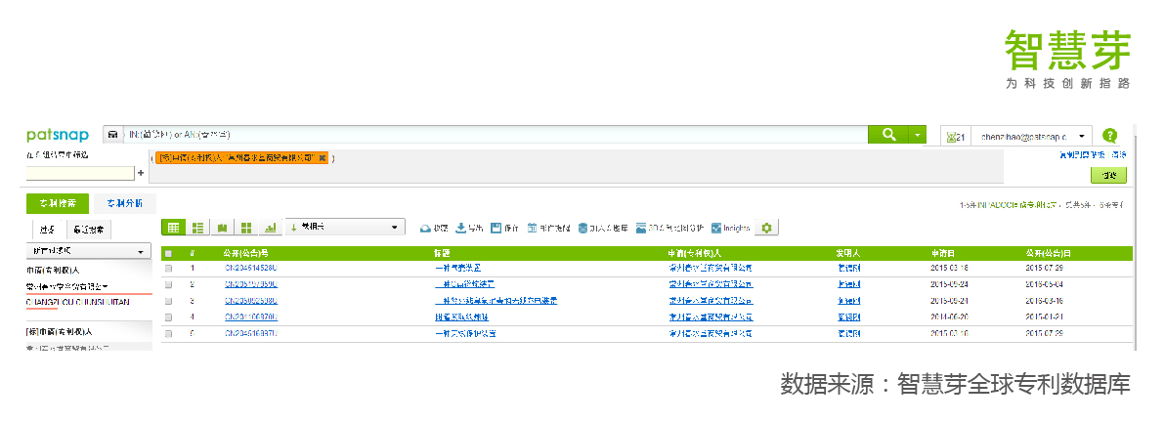
Task: Click the plus icon beside the filter input
Action: pyautogui.click(x=141, y=173)
